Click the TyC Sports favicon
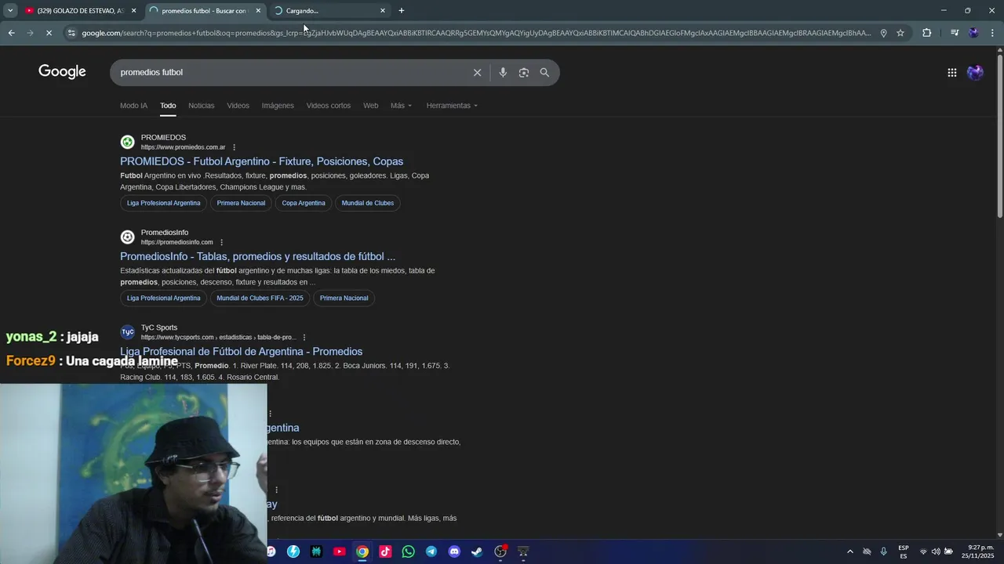The image size is (1004, 564). tap(127, 332)
